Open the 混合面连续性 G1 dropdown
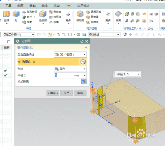 [x=70, y=55]
